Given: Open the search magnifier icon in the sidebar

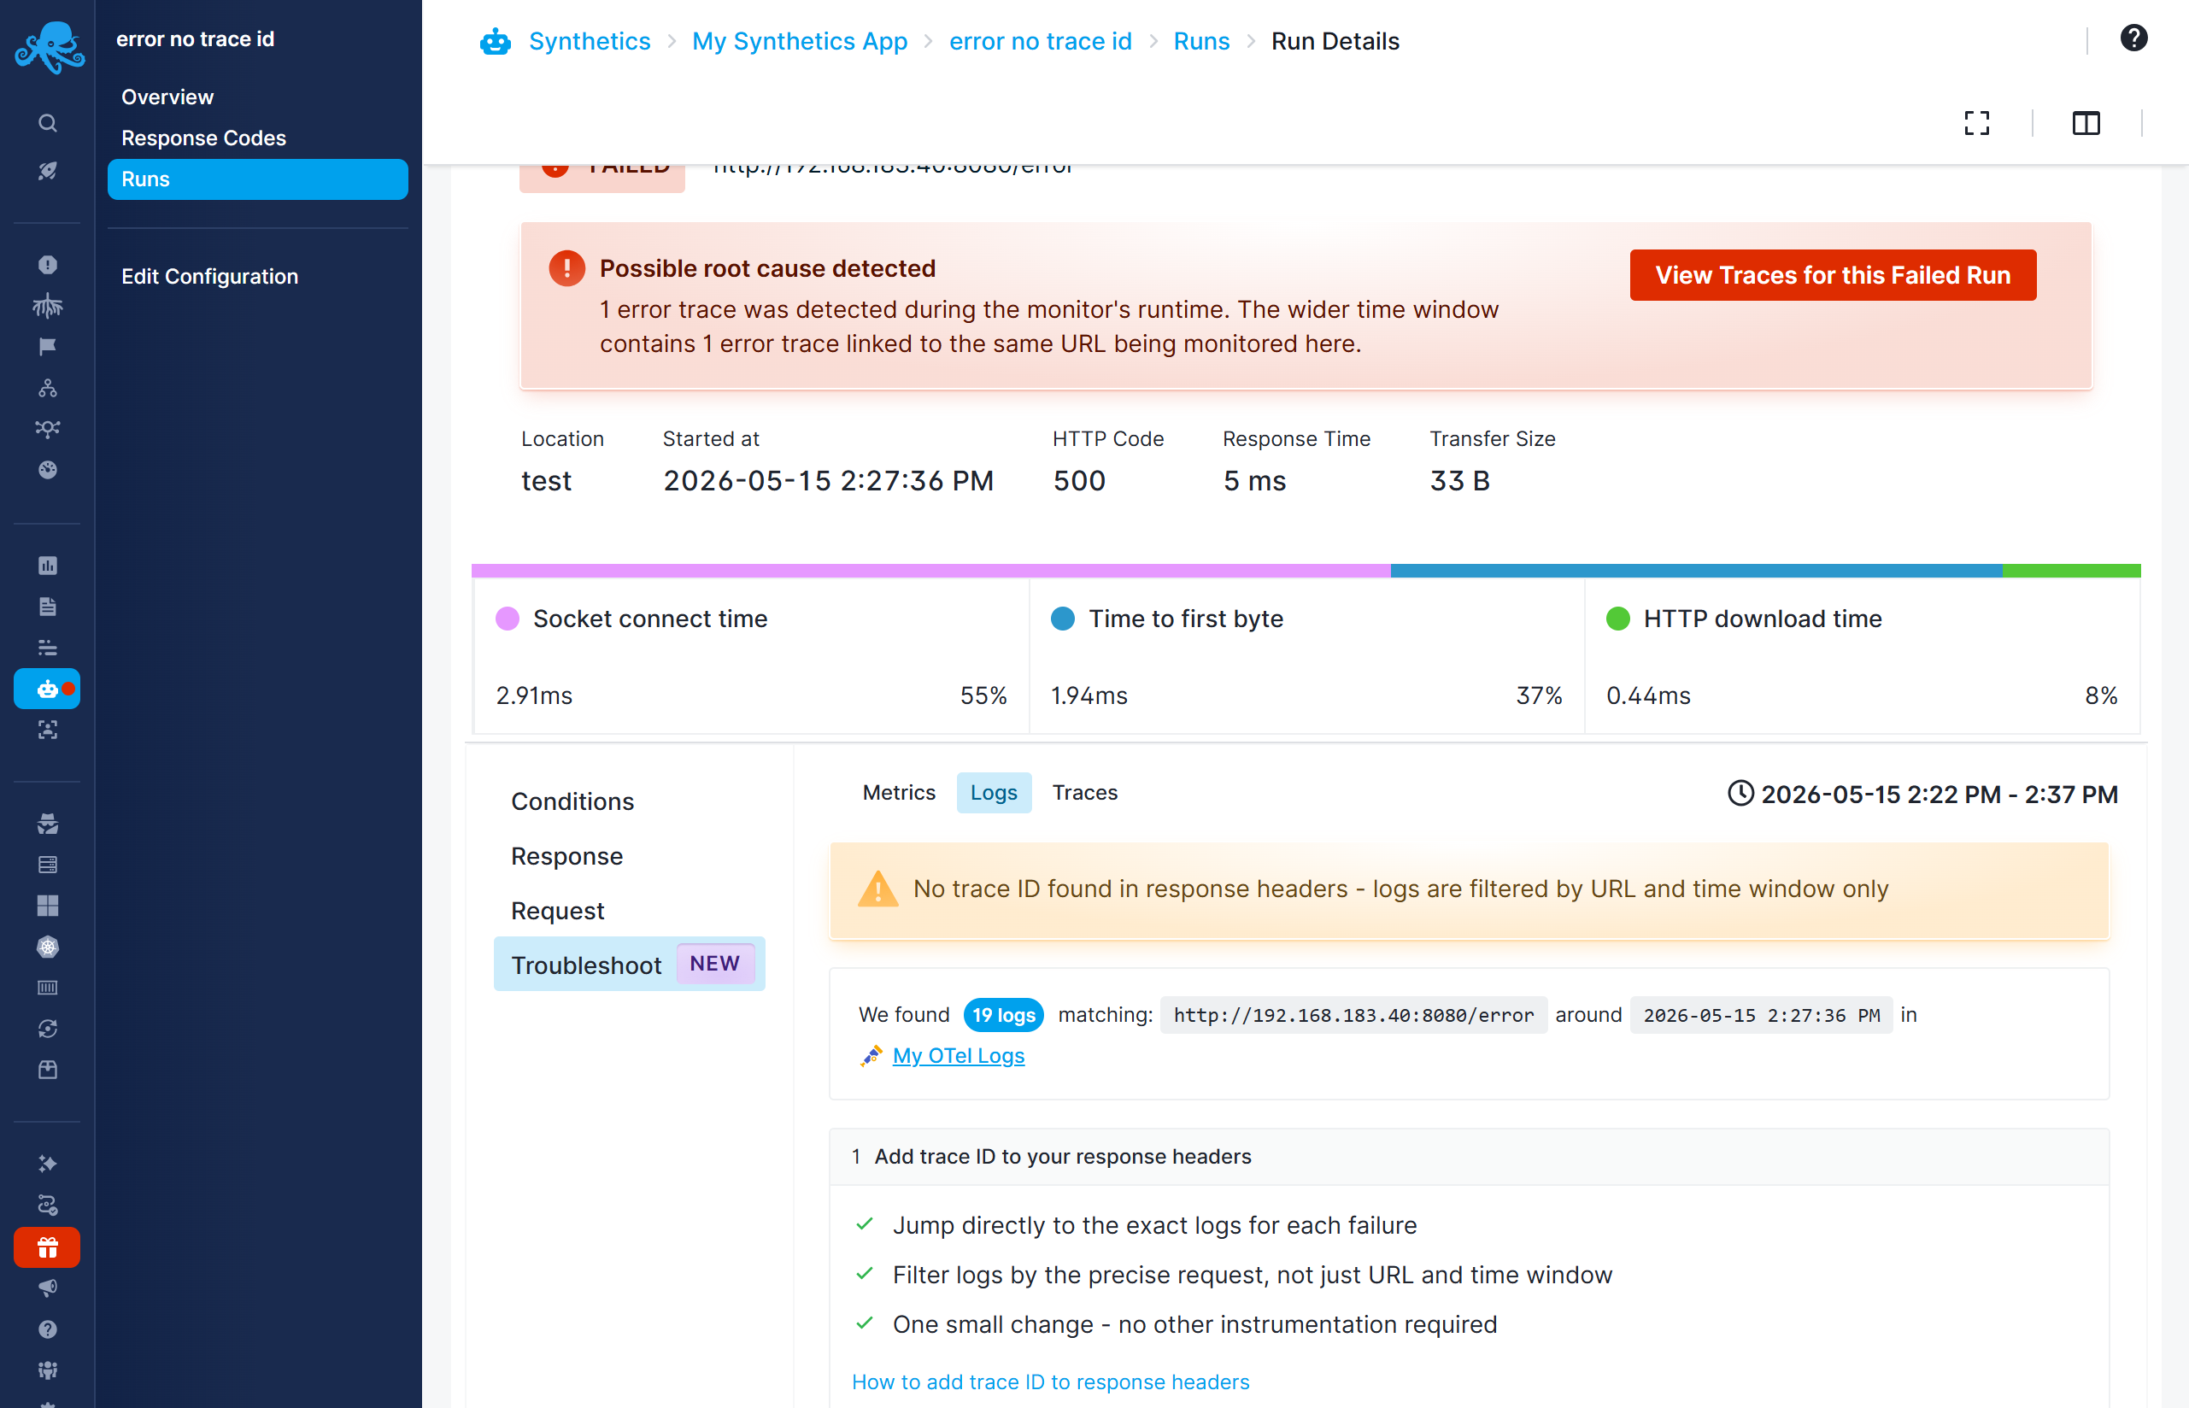Looking at the screenshot, I should tap(48, 122).
